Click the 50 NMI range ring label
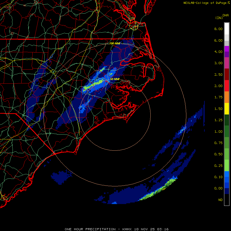 point(115,79)
